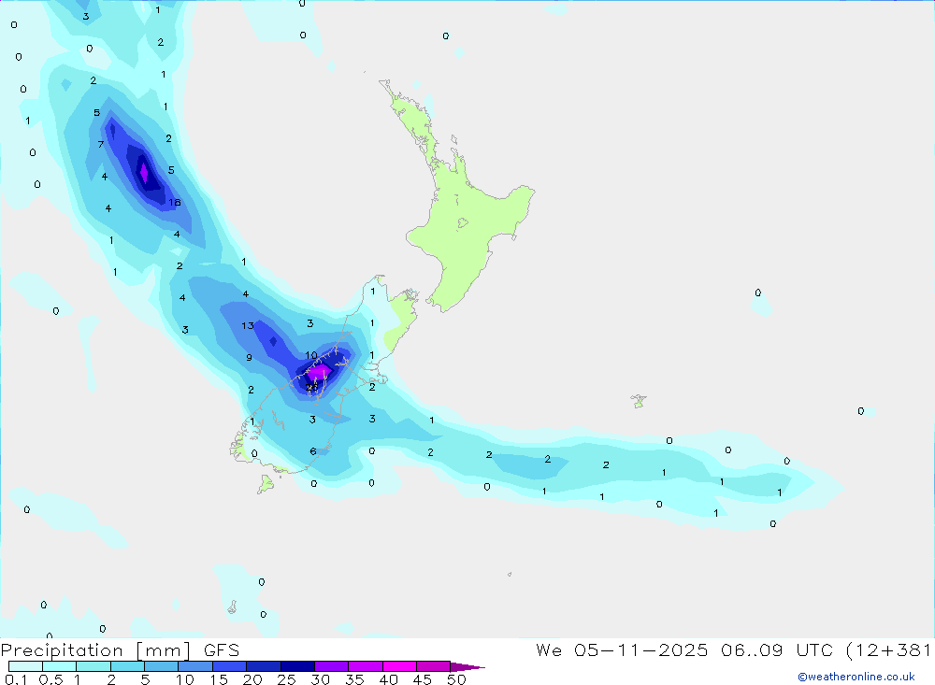
Task: Select the '6' value over southern South Island
Action: 313,451
